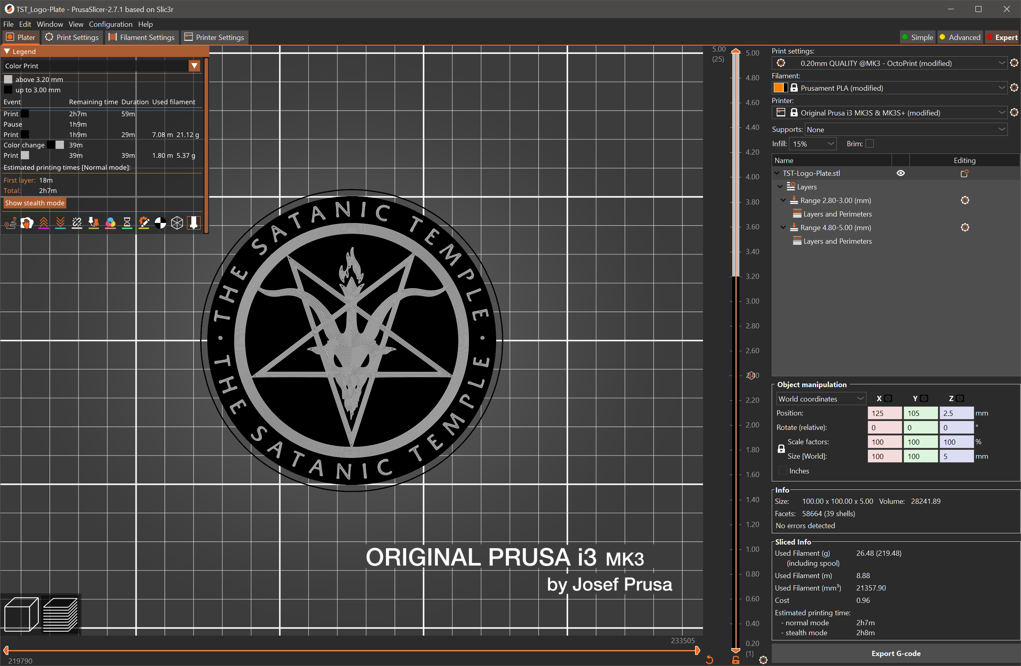Click the Export G-code button

tap(896, 653)
